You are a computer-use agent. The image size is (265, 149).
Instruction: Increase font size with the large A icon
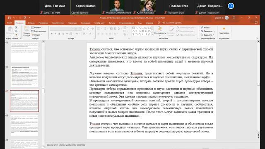tap(84, 29)
